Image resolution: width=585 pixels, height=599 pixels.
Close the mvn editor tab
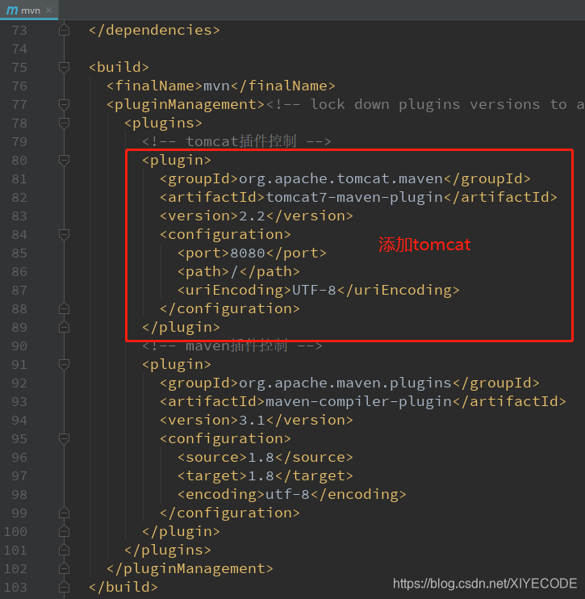point(49,10)
